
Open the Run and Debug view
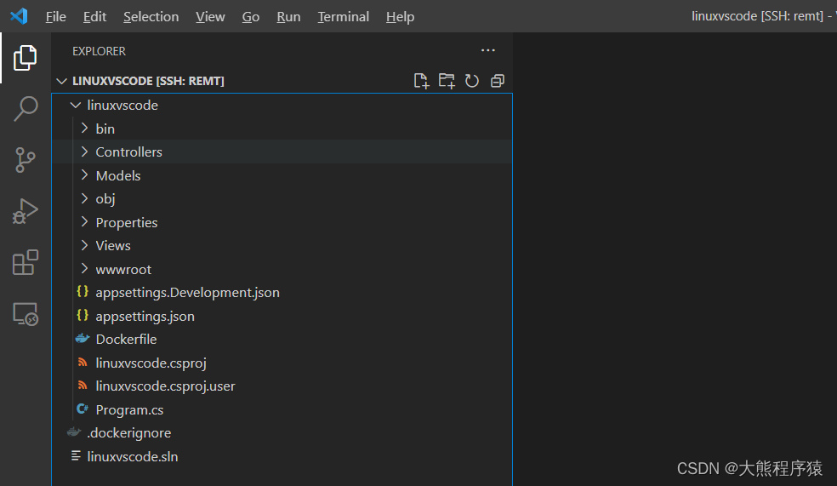(x=25, y=211)
